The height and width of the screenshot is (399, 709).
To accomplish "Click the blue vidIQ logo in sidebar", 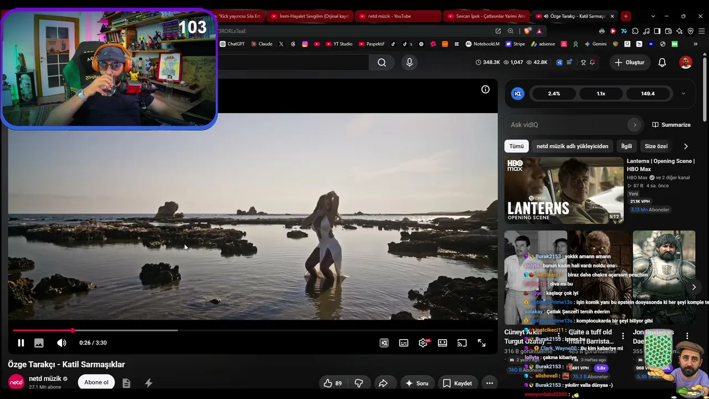I will [518, 94].
